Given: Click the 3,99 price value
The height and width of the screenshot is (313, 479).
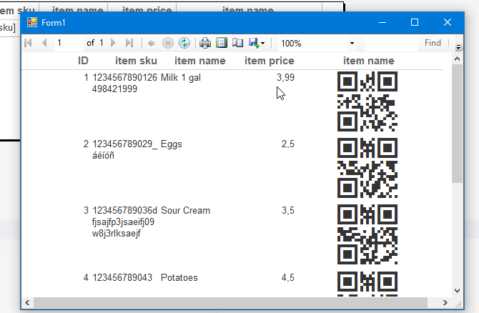Looking at the screenshot, I should (286, 78).
